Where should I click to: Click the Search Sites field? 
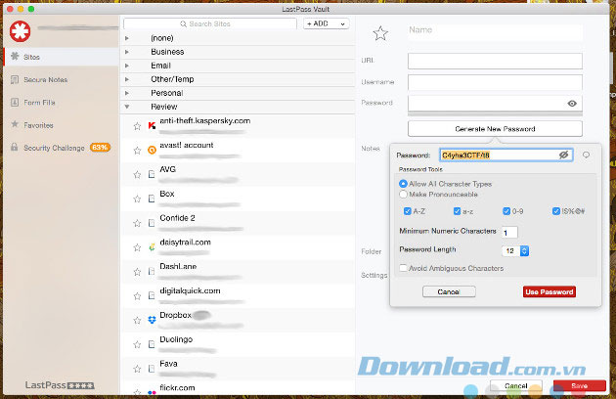point(210,24)
